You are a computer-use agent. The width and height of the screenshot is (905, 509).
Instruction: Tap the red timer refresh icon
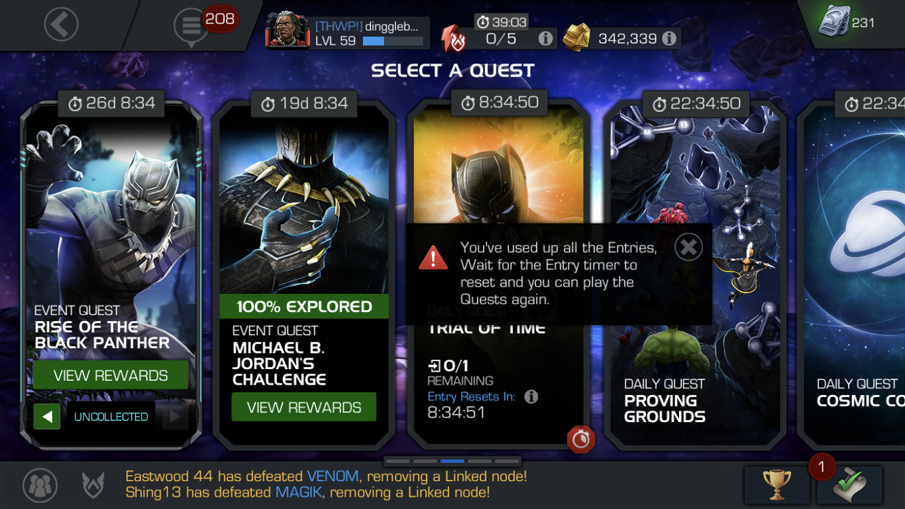click(581, 440)
